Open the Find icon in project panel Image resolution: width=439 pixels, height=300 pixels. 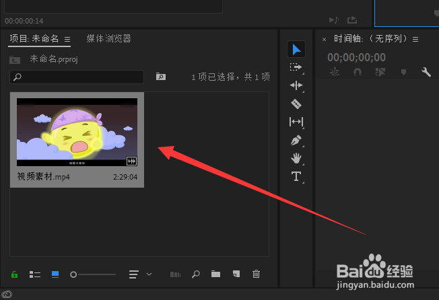pos(196,274)
